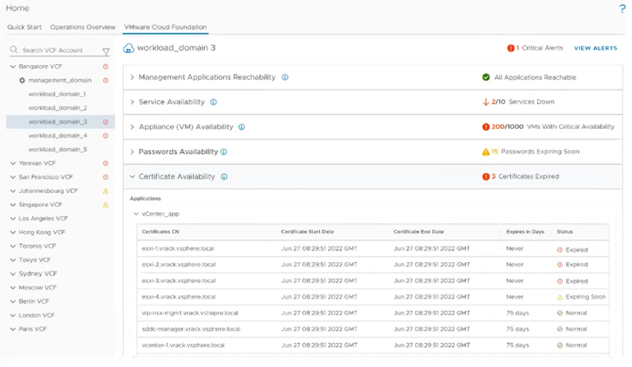Click the critical alert icon beside Yerevan VCF
This screenshot has height=367, width=632.
(106, 163)
